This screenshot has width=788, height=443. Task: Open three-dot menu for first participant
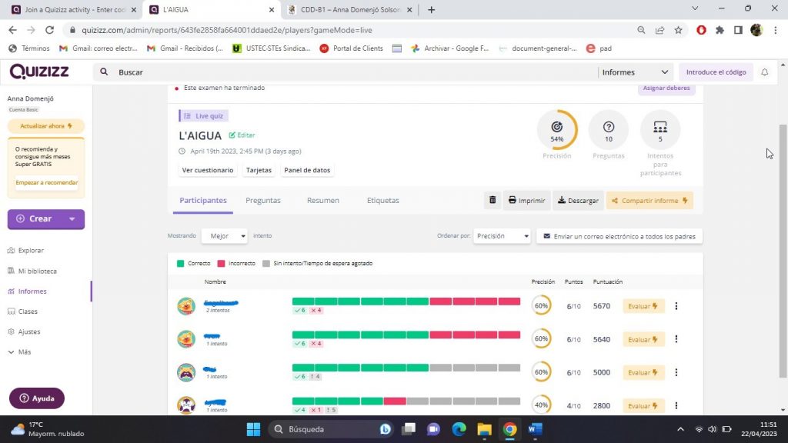pyautogui.click(x=676, y=306)
